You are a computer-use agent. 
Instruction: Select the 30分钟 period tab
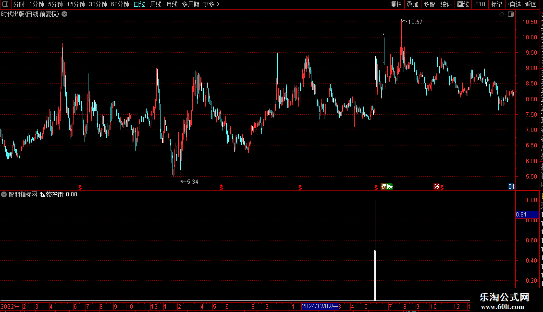[x=98, y=4]
